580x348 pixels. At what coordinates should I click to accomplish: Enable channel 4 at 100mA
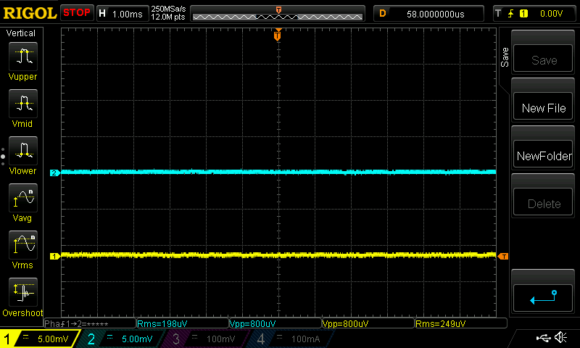pyautogui.click(x=291, y=339)
